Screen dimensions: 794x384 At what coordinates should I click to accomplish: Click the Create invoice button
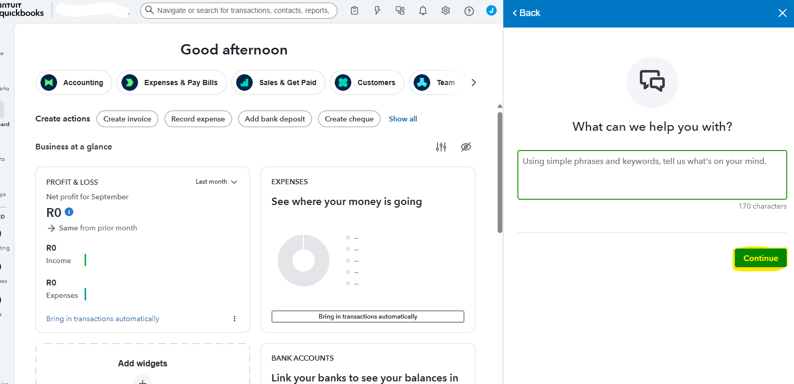(x=127, y=119)
